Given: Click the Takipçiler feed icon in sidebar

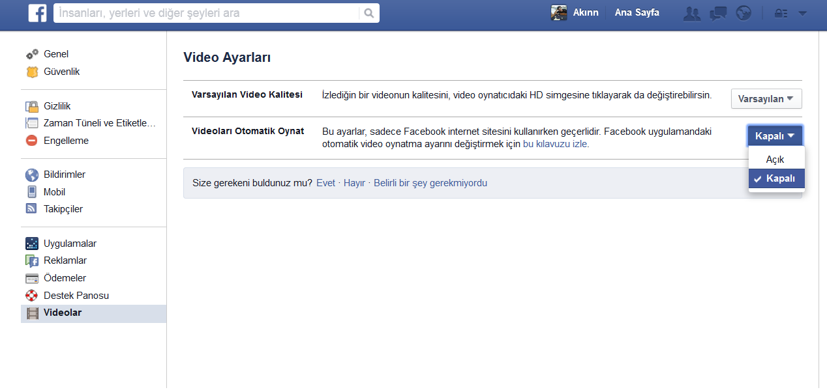Looking at the screenshot, I should (x=32, y=209).
